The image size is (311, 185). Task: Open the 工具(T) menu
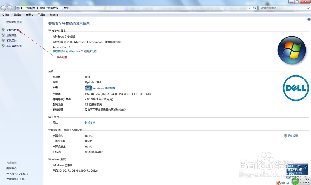42,15
